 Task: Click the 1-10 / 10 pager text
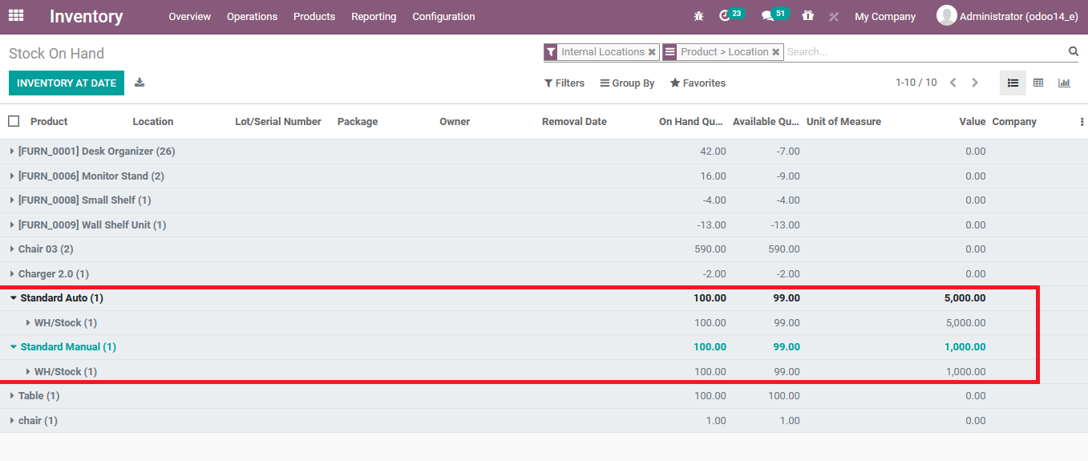point(916,83)
